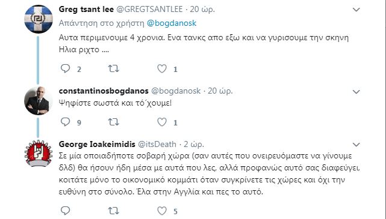Like George Ioakeimidis's tweet
Image resolution: width=386 pixels, height=219 pixels.
coord(162,211)
